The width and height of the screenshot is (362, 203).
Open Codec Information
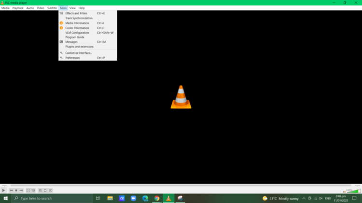pyautogui.click(x=88, y=28)
